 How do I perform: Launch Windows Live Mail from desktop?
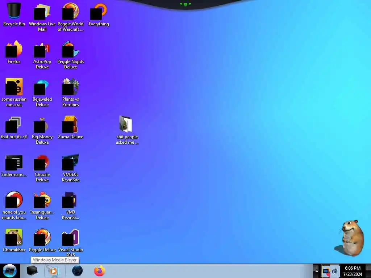pyautogui.click(x=42, y=17)
